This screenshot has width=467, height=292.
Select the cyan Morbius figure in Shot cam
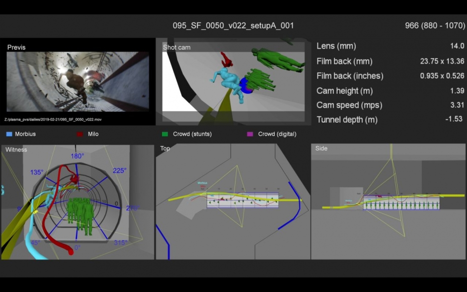[230, 83]
